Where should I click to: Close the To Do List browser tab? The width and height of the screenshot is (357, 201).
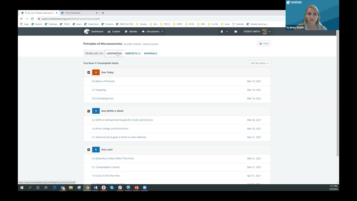(57, 13)
